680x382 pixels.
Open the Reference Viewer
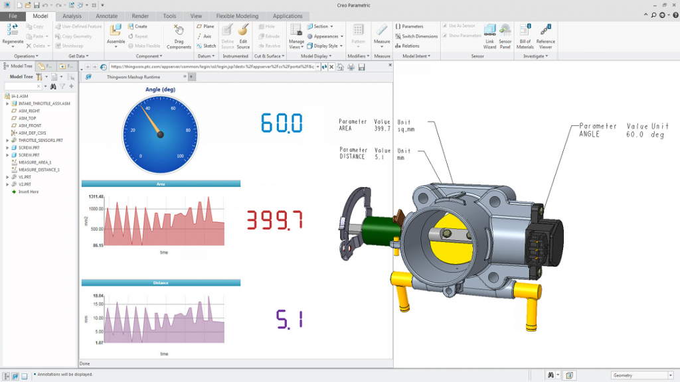click(545, 36)
